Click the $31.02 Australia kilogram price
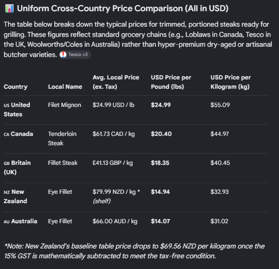 [219, 221]
